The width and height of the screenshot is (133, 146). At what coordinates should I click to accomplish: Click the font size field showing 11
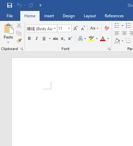pos(62,29)
